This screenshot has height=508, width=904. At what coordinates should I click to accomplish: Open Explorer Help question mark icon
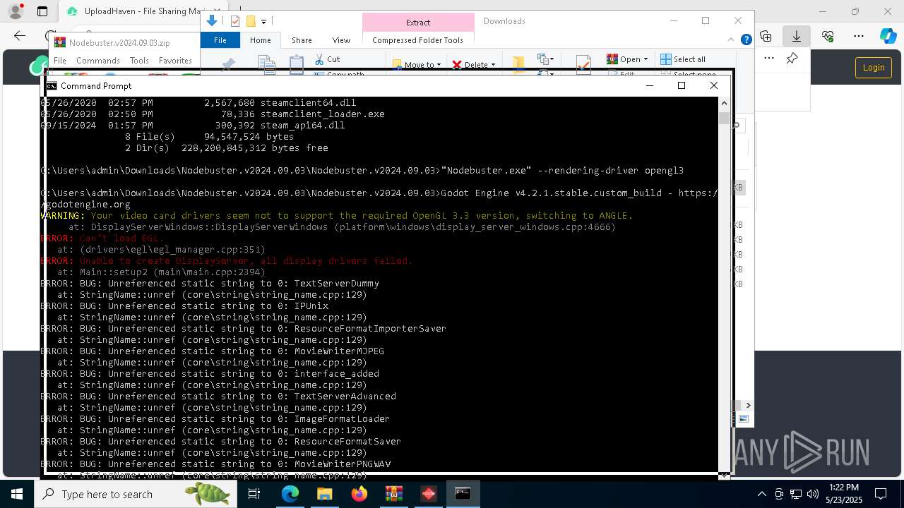(746, 40)
